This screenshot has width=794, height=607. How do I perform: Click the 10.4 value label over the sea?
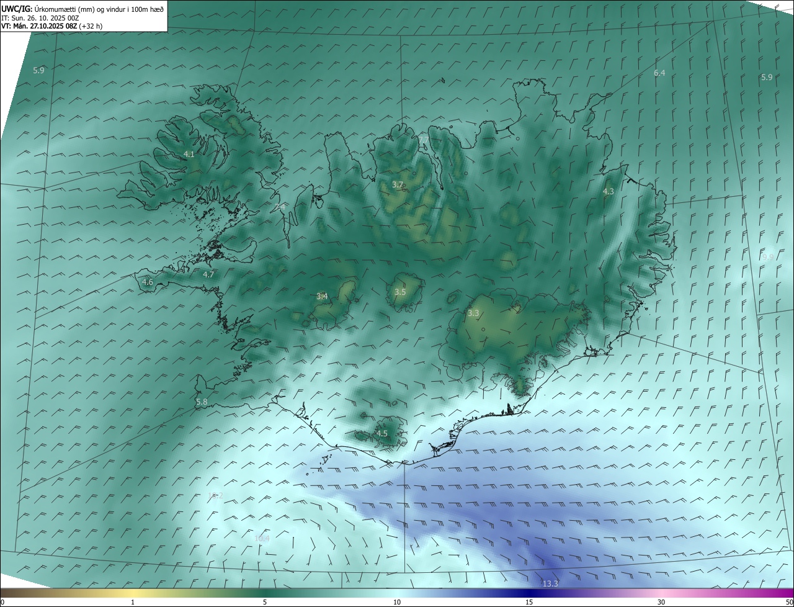[262, 538]
